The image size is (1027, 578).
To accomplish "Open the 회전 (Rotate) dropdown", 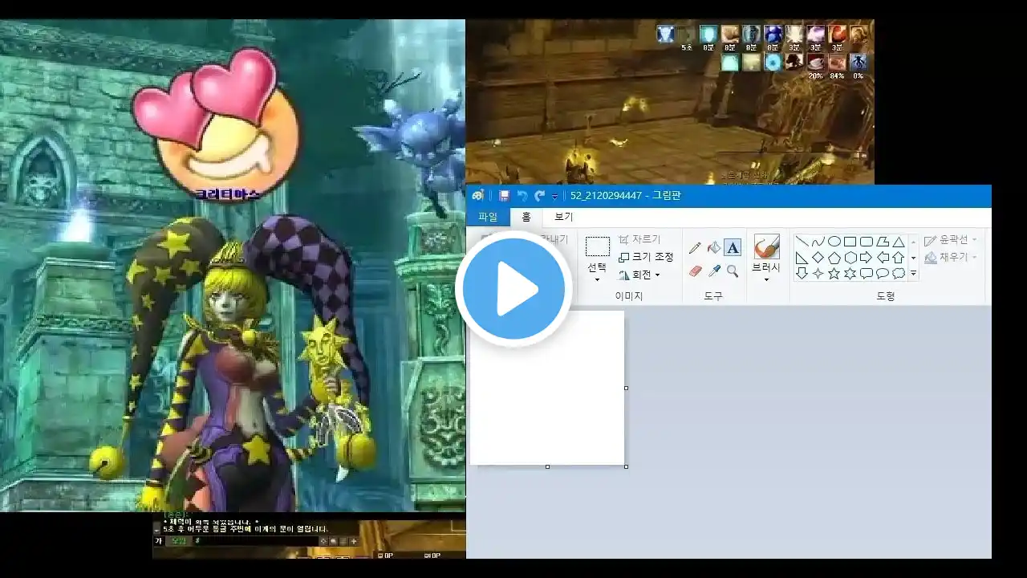I will coord(658,275).
